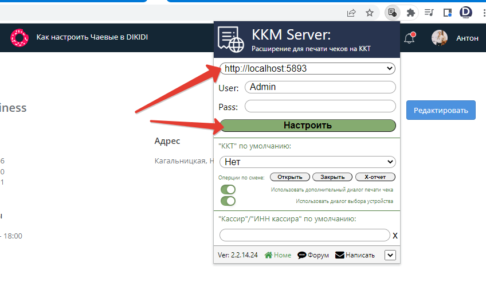Click the 'Как настроить Чаевые в DIKIDI' title
Viewport: 486px width, 297px height.
coord(92,37)
